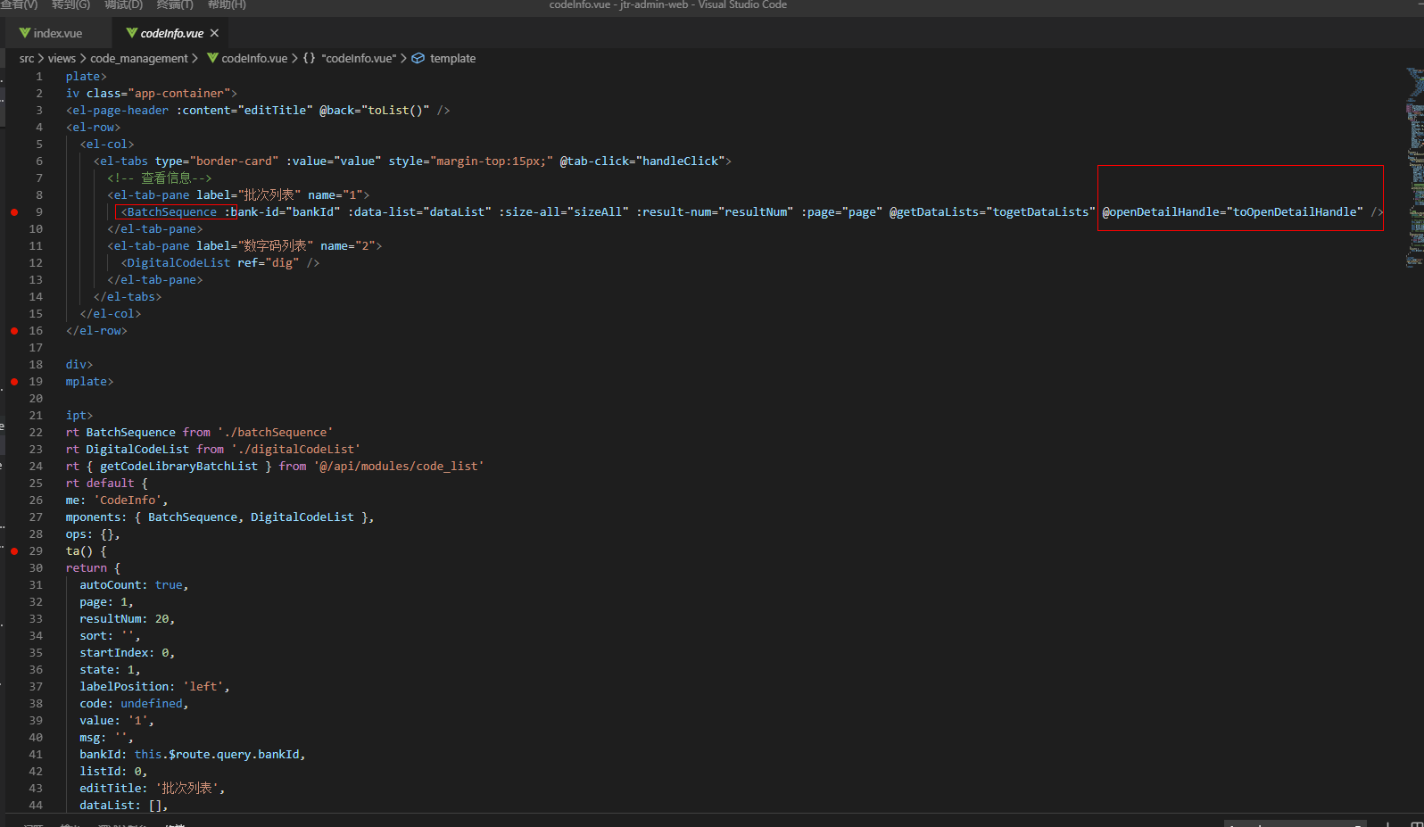The image size is (1424, 827).
Task: Open the 调试(D) menu
Action: 123,5
